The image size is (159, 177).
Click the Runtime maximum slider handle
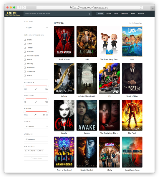point(48,112)
